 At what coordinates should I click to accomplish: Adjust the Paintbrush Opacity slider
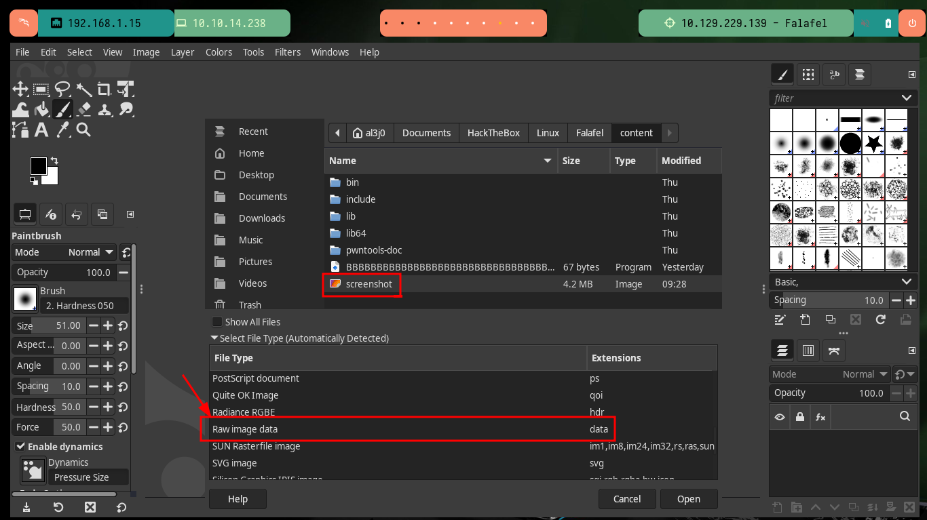pos(64,272)
